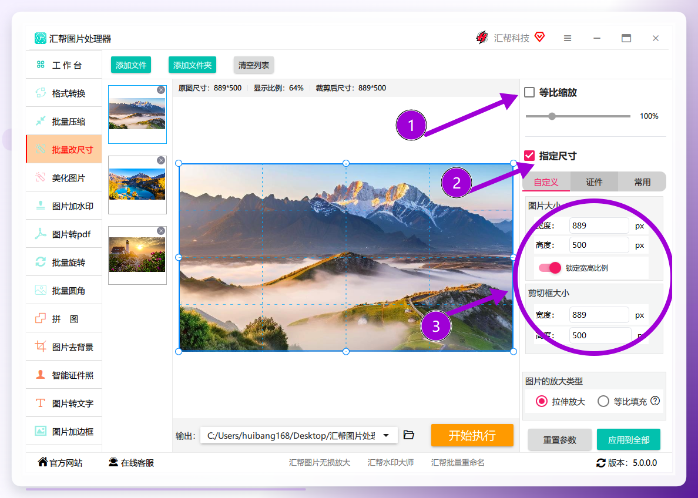Viewport: 698px width, 498px height.
Task: Uncheck the 指定尺寸 checkbox
Action: coord(529,155)
